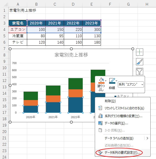Expand the 塗りつぶし fill dropdown arrow
Screen dimensions: 156x159
point(106,81)
